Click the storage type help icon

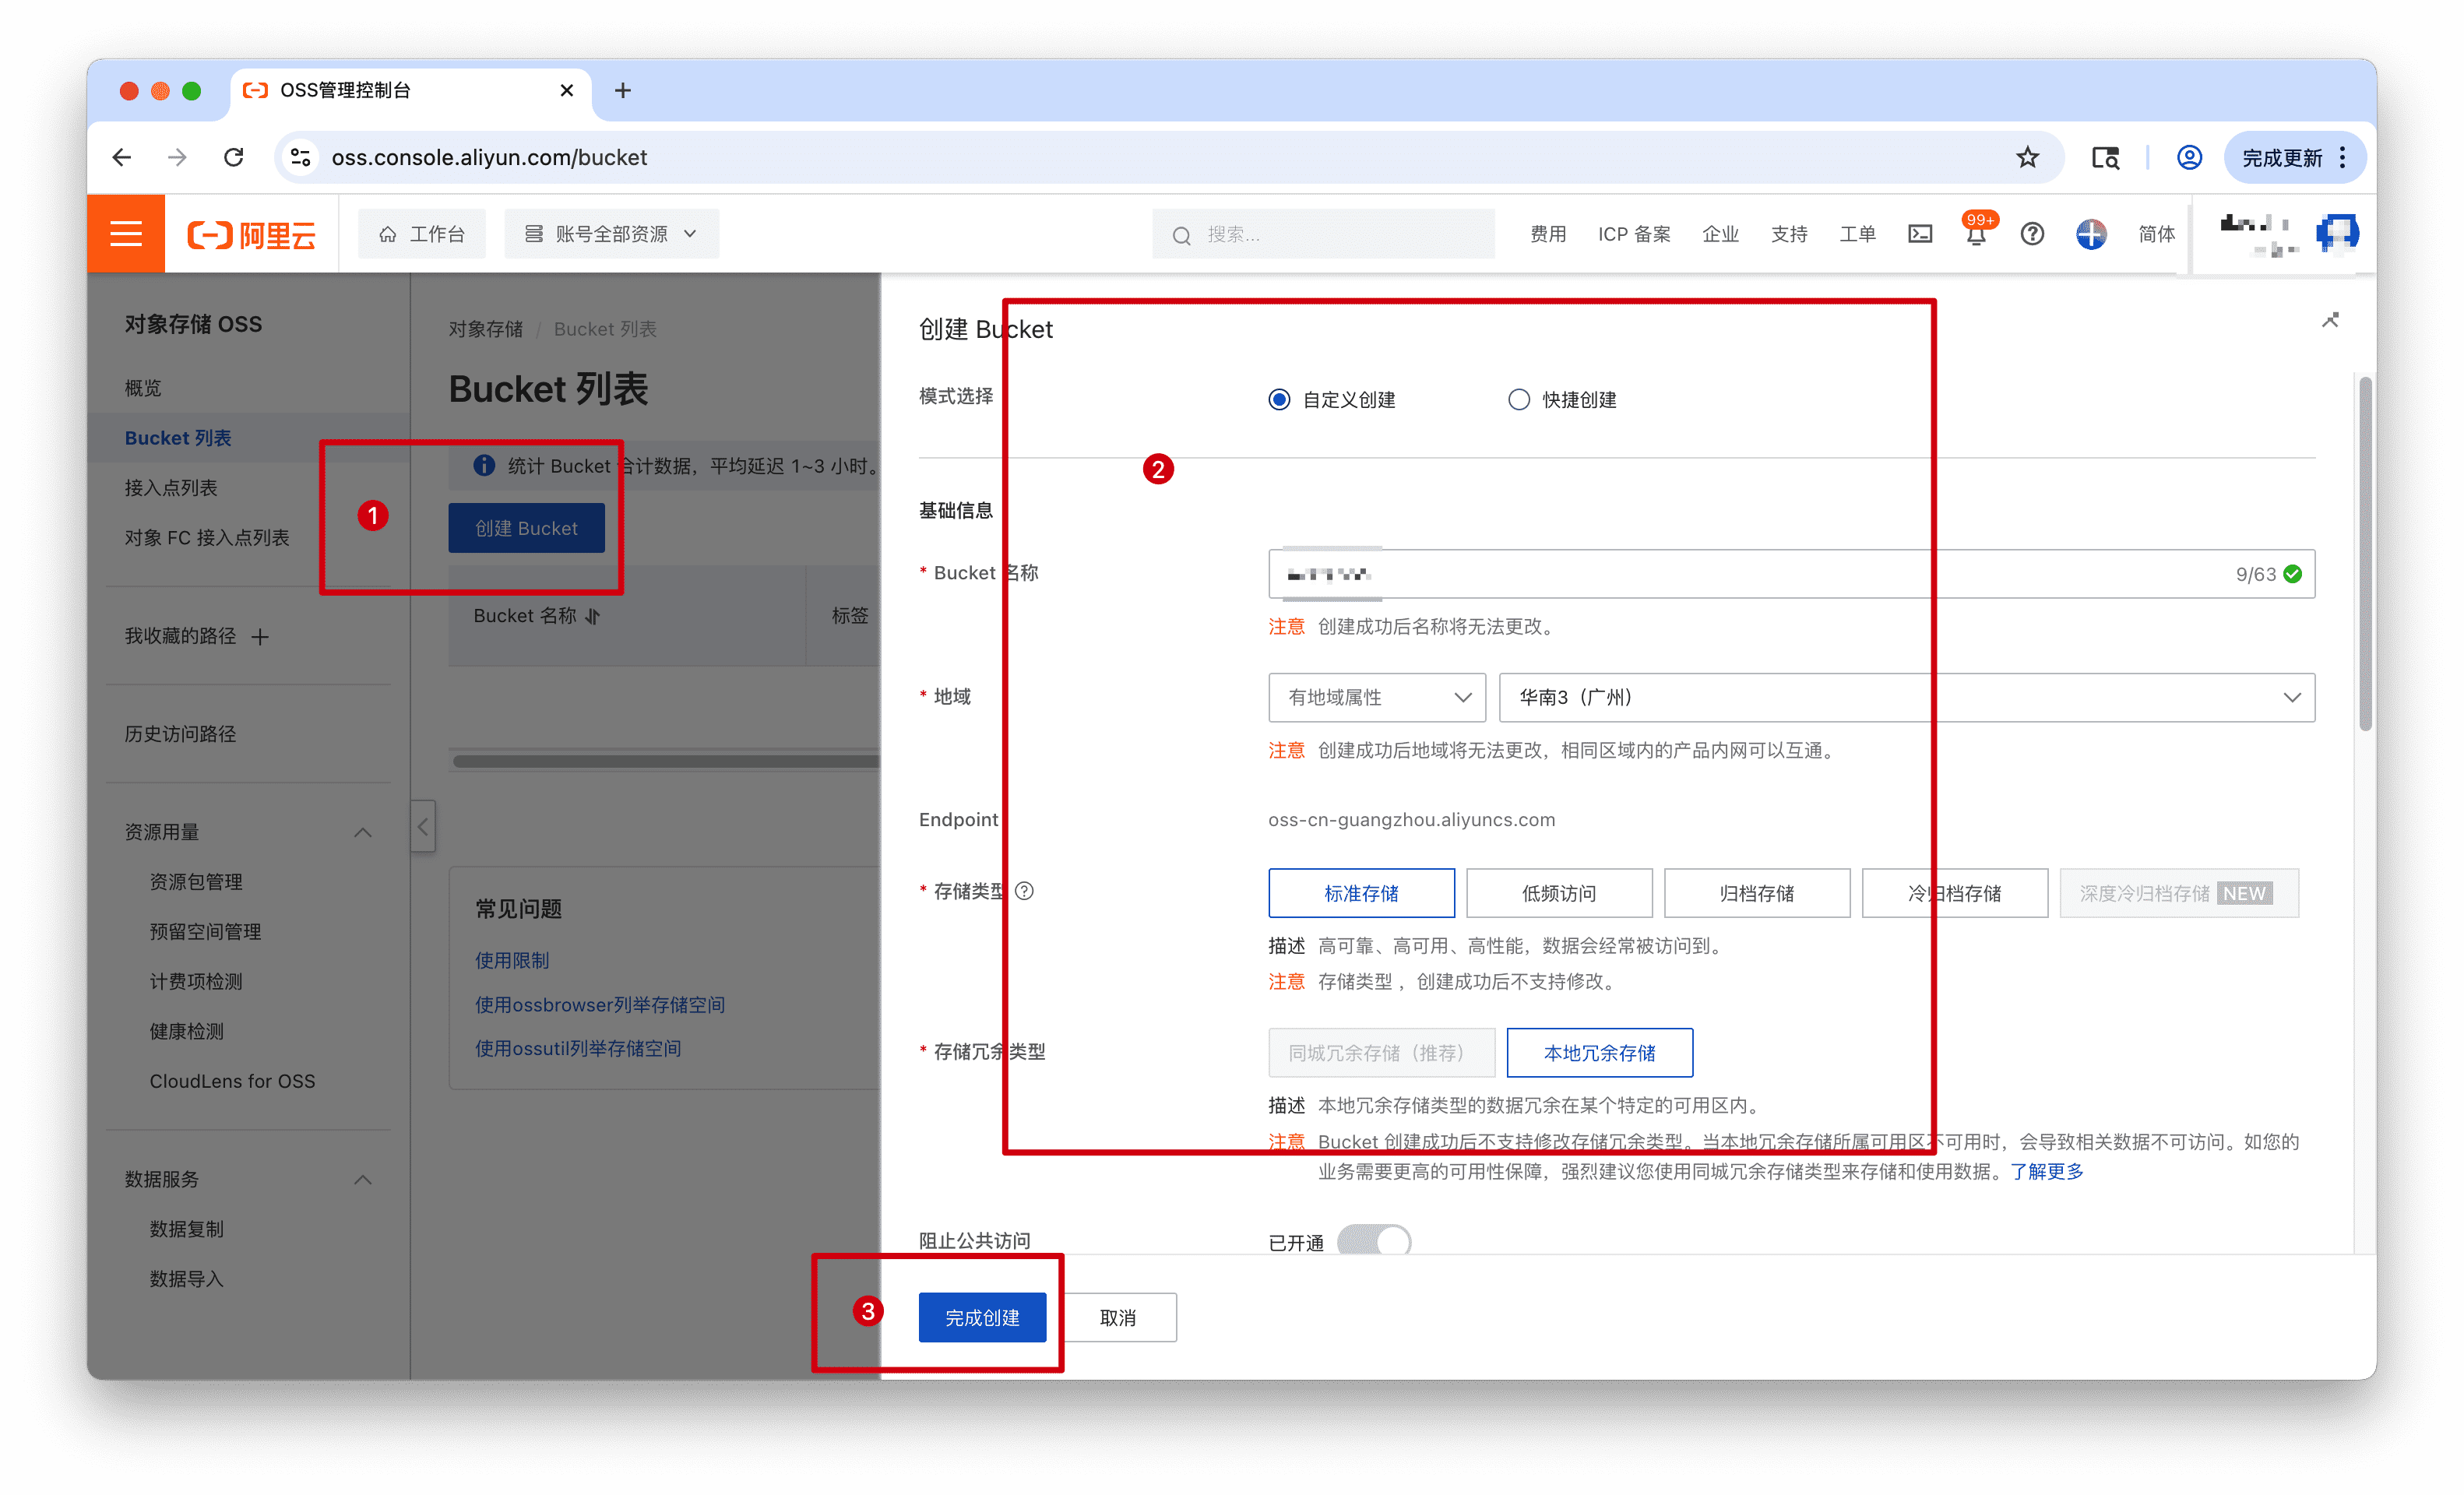pos(1025,890)
